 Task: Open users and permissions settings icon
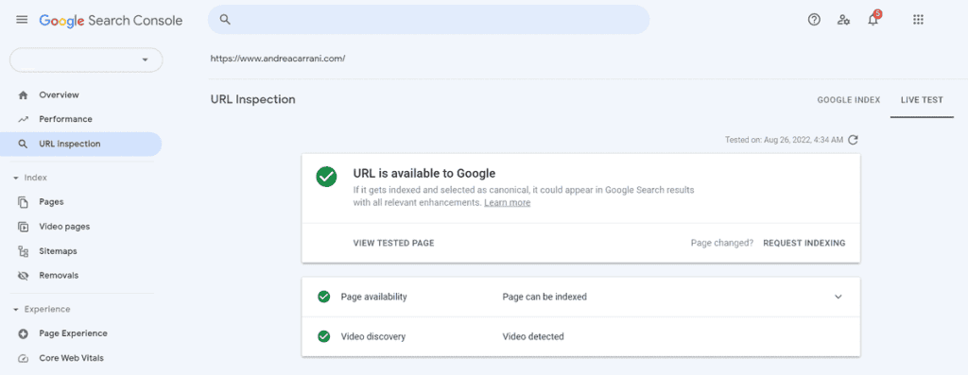coord(843,20)
